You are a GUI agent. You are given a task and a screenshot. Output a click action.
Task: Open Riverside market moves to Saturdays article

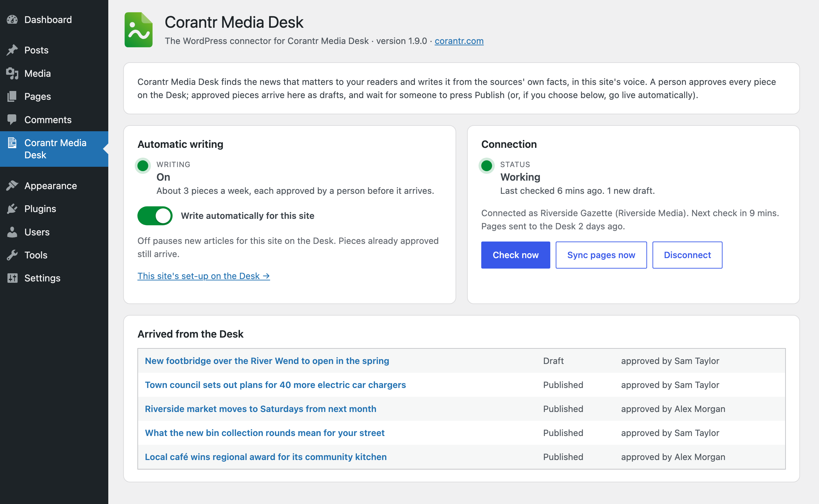pyautogui.click(x=261, y=409)
